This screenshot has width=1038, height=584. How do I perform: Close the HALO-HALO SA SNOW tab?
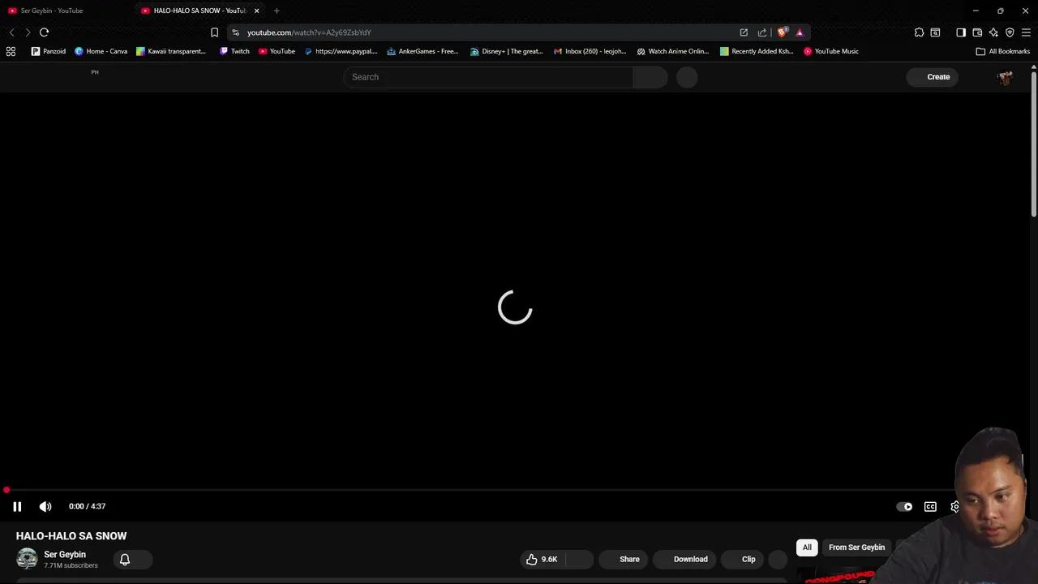256,11
